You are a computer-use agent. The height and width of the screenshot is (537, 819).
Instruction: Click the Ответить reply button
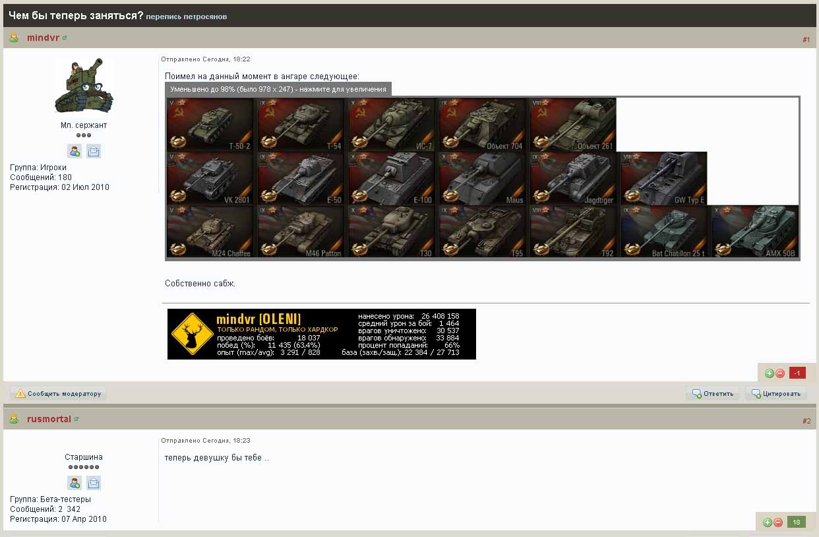pyautogui.click(x=712, y=394)
